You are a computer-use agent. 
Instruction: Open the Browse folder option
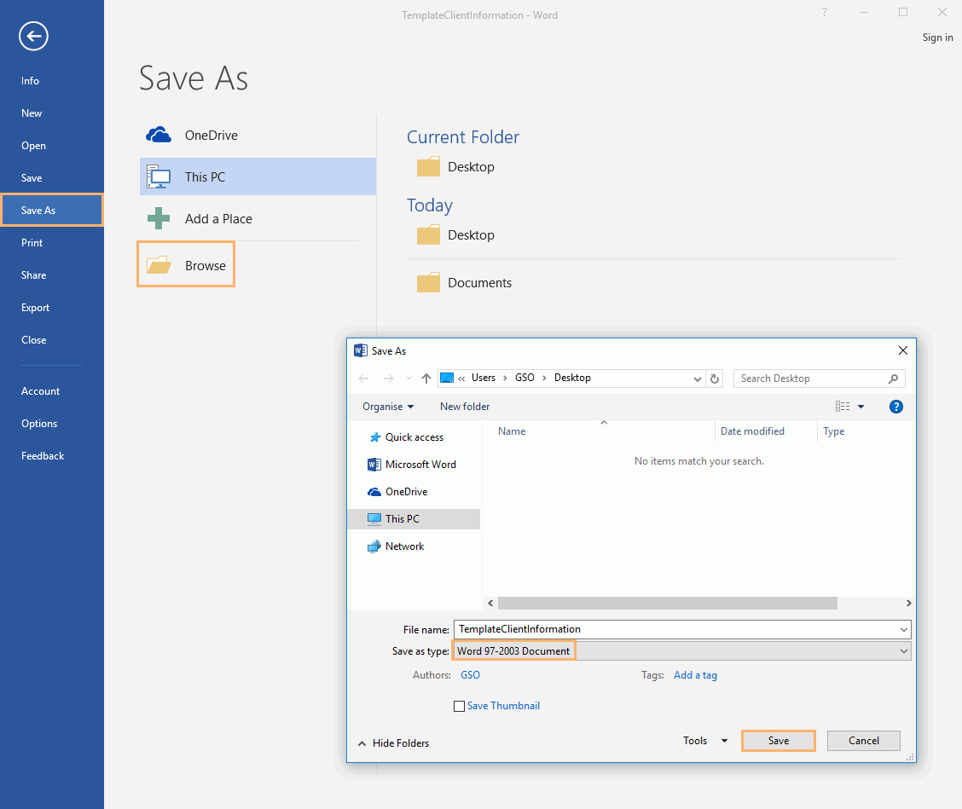[186, 266]
